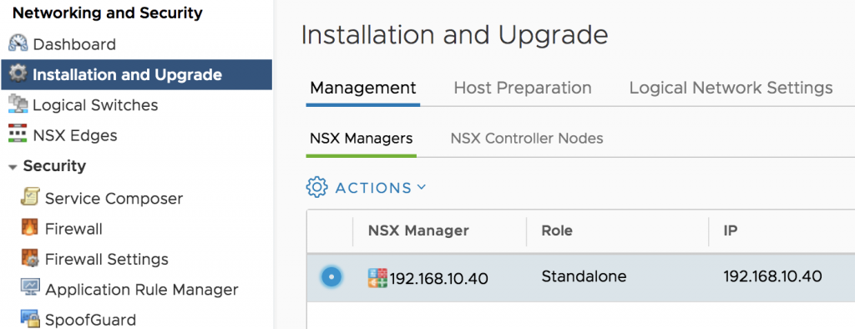855x329 pixels.
Task: Click the NSX Manager name 192.168.10.40
Action: [x=439, y=279]
